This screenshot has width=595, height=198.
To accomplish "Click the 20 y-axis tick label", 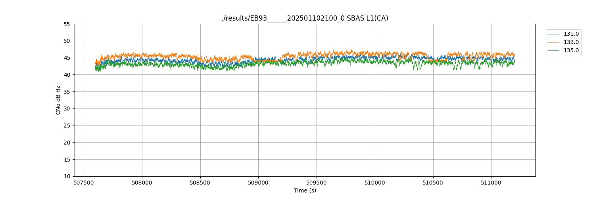I will tap(67, 143).
